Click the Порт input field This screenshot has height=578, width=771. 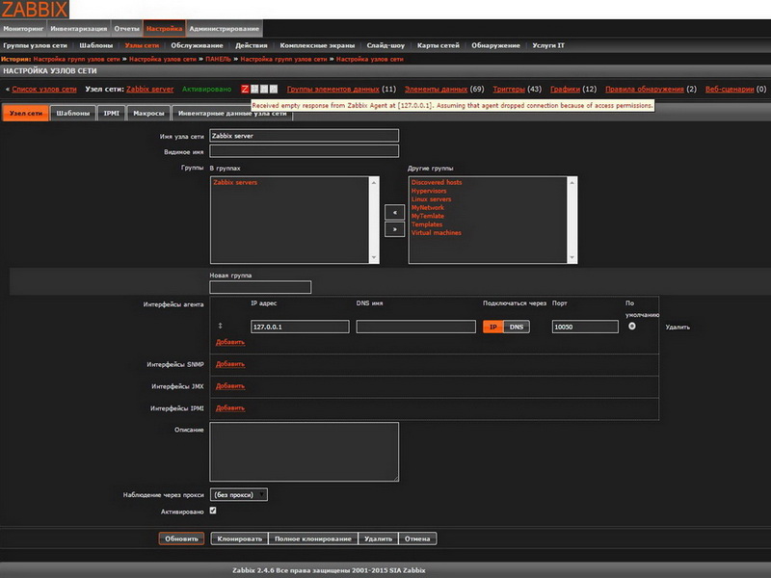[585, 327]
